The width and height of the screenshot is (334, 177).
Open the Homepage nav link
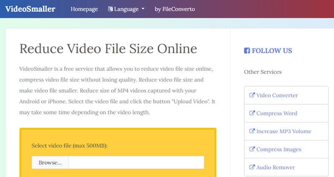[84, 9]
